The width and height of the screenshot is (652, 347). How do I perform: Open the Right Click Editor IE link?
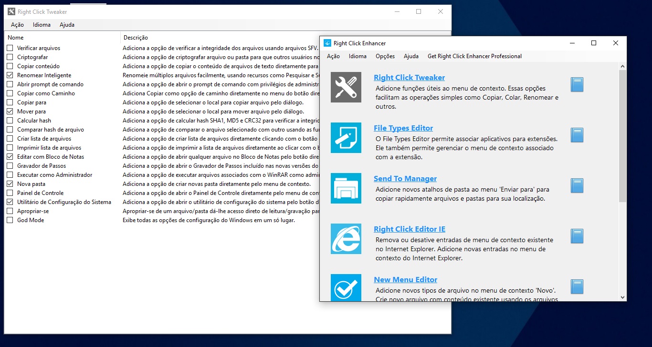(410, 229)
